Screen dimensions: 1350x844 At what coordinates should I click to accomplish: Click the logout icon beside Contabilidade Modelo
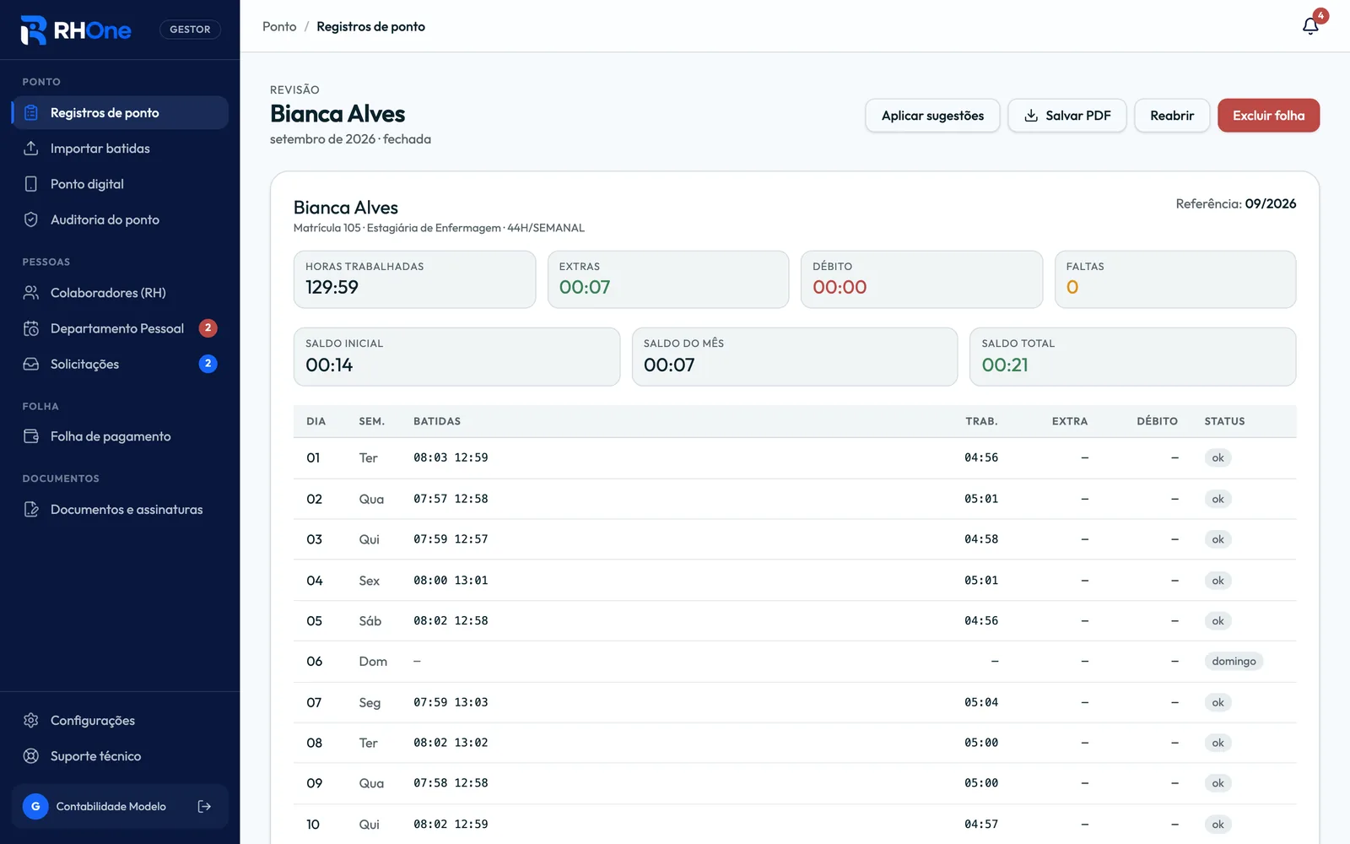pyautogui.click(x=204, y=806)
